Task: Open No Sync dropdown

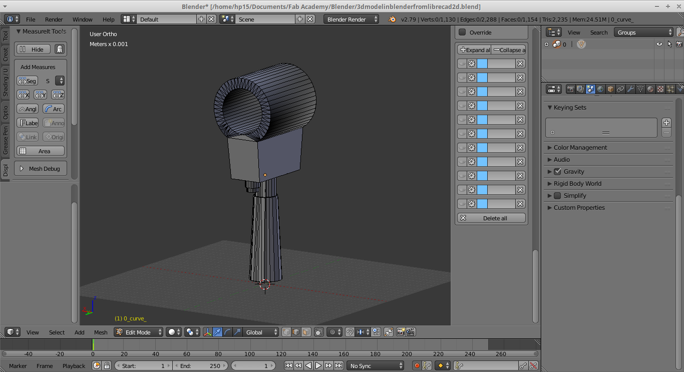Action: pos(376,366)
